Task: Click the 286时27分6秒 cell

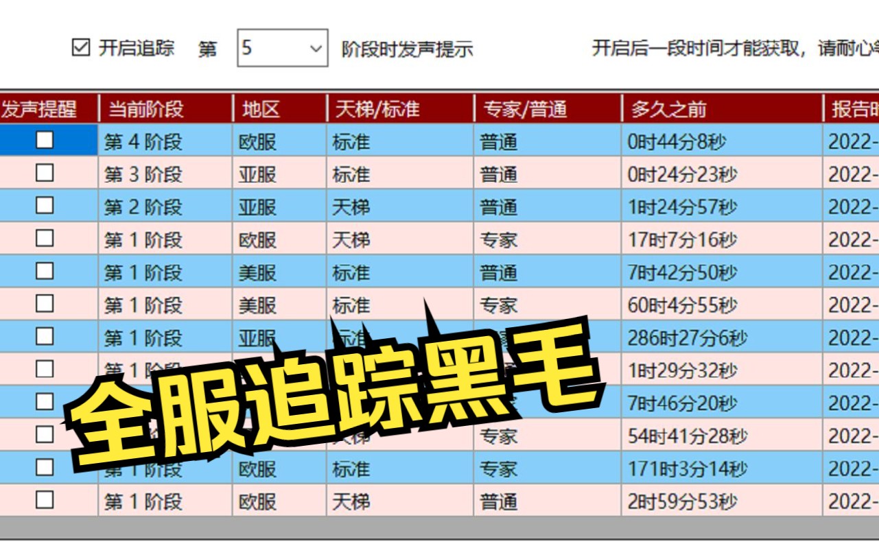Action: pyautogui.click(x=722, y=337)
